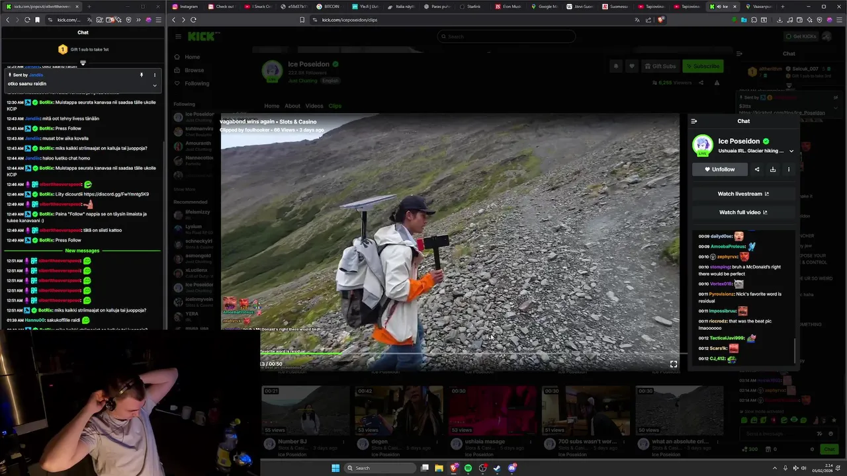Open a new tab in main browser
The image size is (847, 476).
coord(783,6)
